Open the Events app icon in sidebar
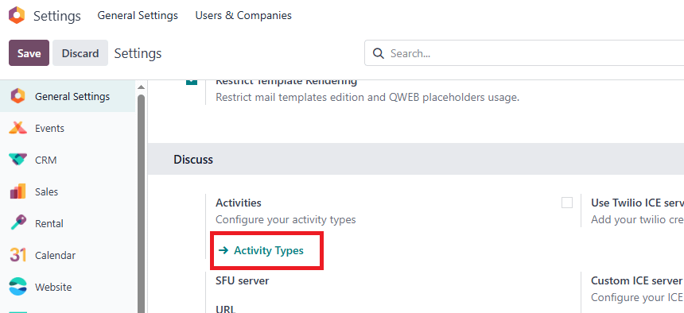Viewport: 684px width, 313px height. [17, 128]
